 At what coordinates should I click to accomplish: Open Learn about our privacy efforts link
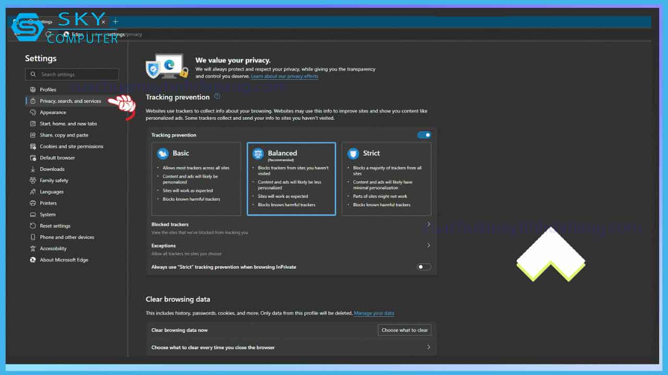click(284, 76)
